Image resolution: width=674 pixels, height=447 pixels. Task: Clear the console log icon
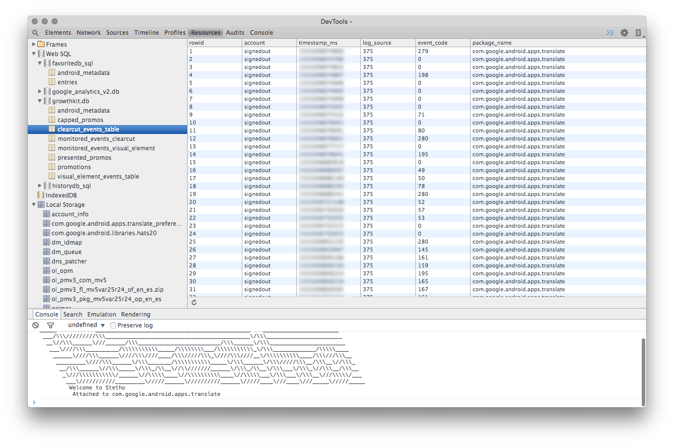coord(36,325)
